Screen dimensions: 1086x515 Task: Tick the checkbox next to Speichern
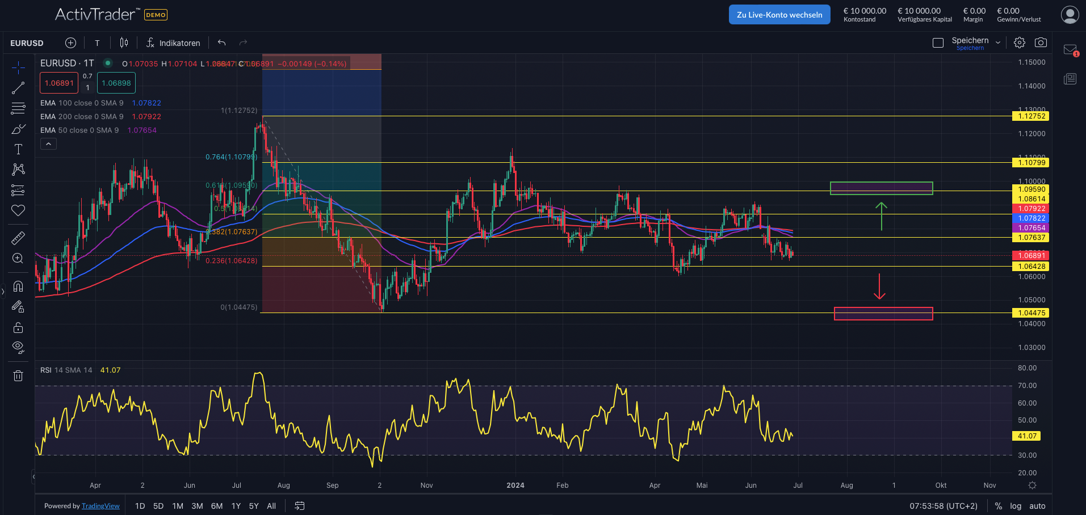937,43
